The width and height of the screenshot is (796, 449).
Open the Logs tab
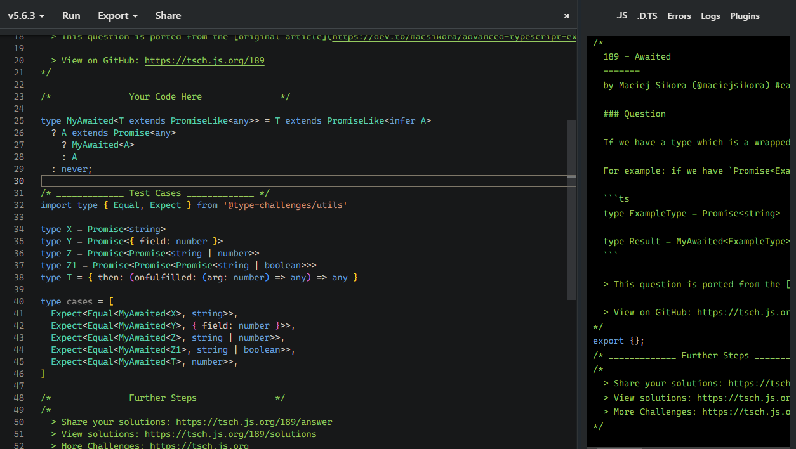click(x=710, y=16)
